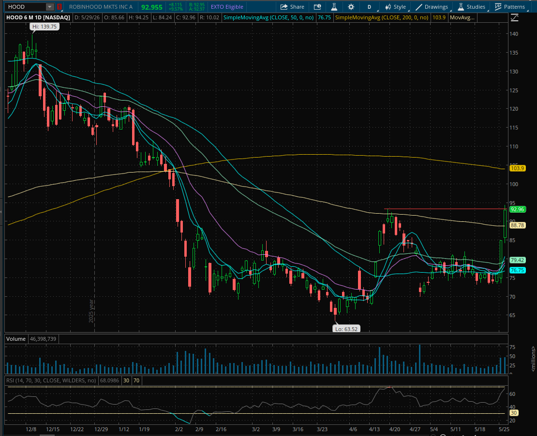Screen dimensions: 537x436
Task: Open the symbol selector dropdown arrow
Action: pos(50,6)
